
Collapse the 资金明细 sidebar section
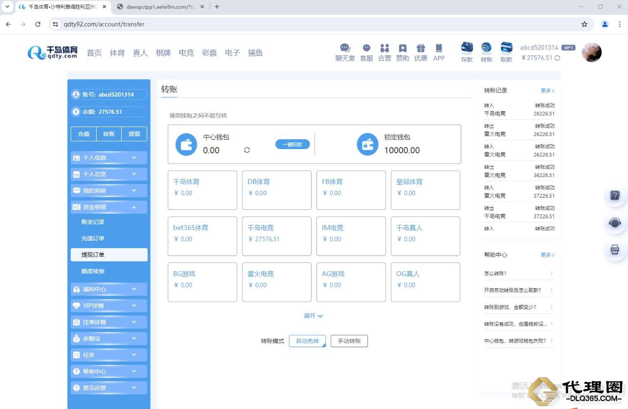[109, 207]
